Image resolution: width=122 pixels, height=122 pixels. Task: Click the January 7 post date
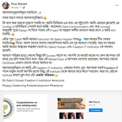[x=16, y=7]
